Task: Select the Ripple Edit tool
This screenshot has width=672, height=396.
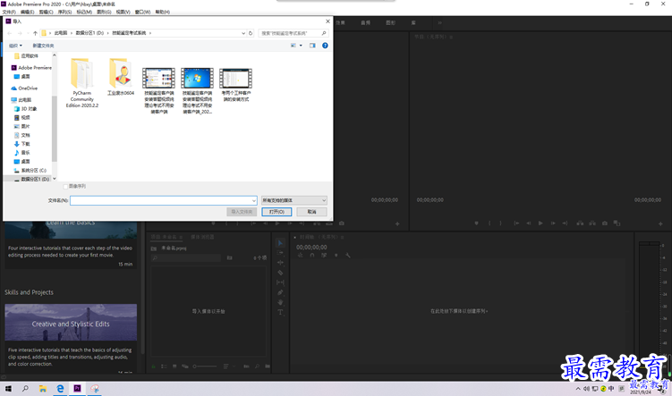Action: pyautogui.click(x=280, y=263)
